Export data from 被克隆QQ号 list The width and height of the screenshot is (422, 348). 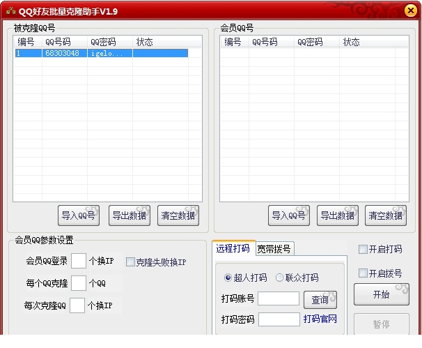coord(130,215)
